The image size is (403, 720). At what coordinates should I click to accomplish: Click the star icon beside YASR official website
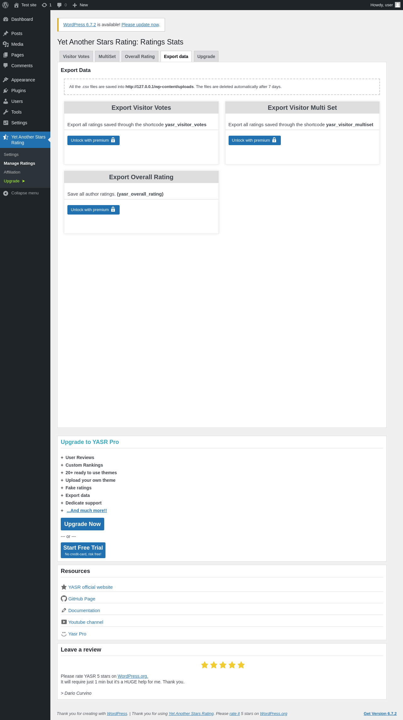(x=64, y=587)
